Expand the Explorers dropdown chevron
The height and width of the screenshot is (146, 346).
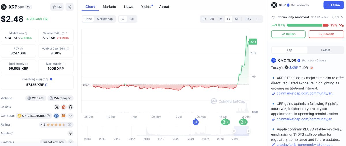coord(70,142)
